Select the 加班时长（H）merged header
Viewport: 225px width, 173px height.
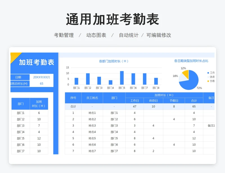tap(164, 95)
